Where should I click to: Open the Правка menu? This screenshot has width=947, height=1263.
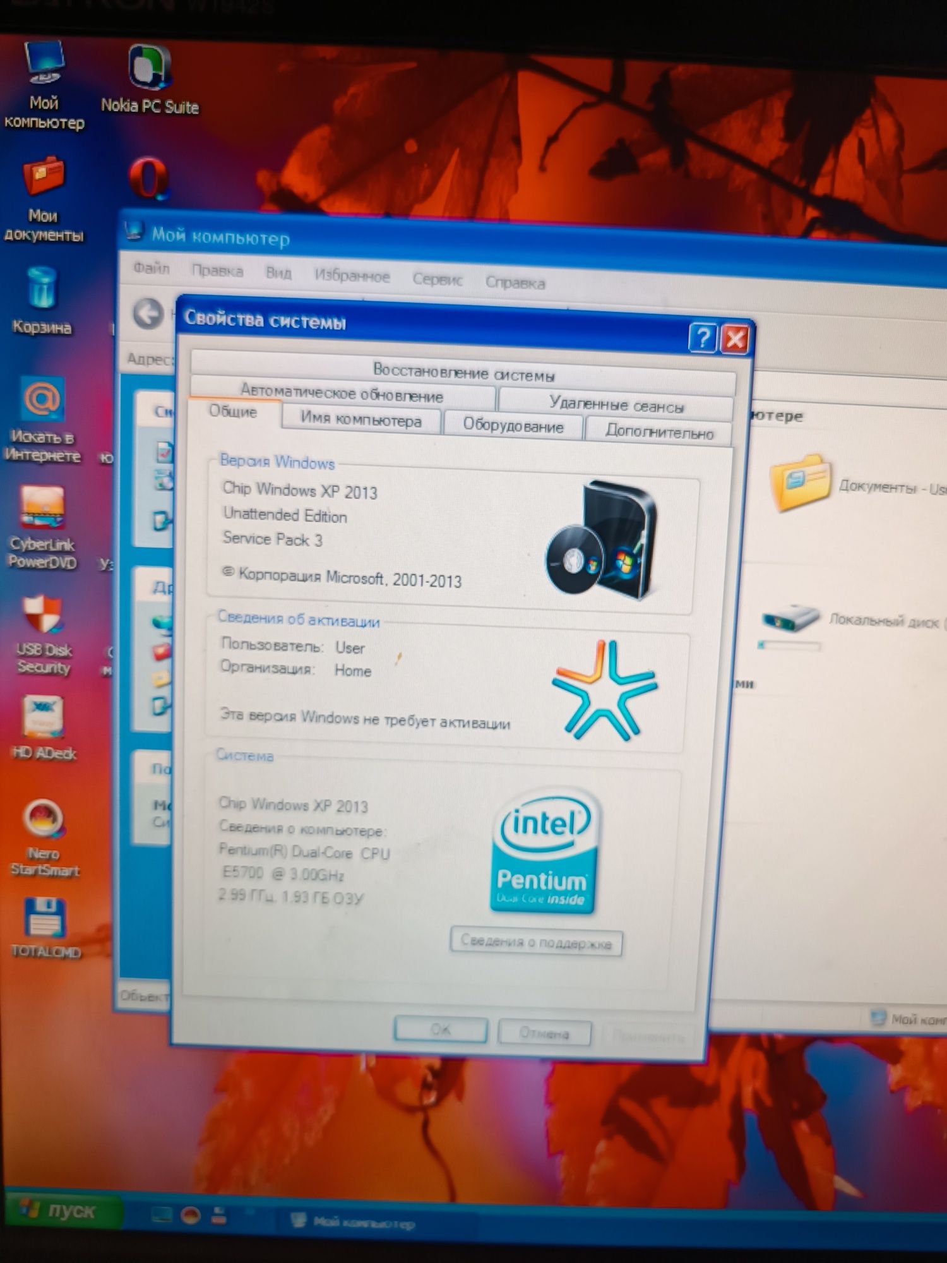coord(217,270)
